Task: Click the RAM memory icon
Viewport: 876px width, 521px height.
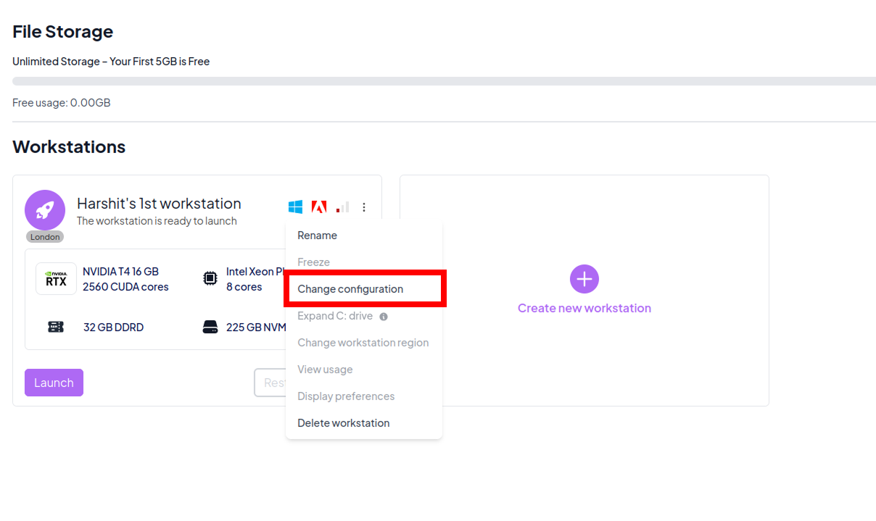Action: 56,327
